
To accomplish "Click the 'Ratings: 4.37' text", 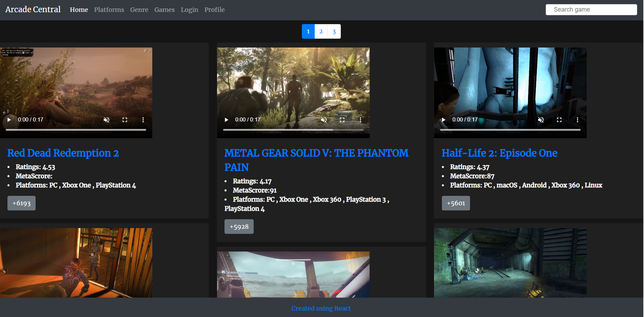I will (x=470, y=167).
